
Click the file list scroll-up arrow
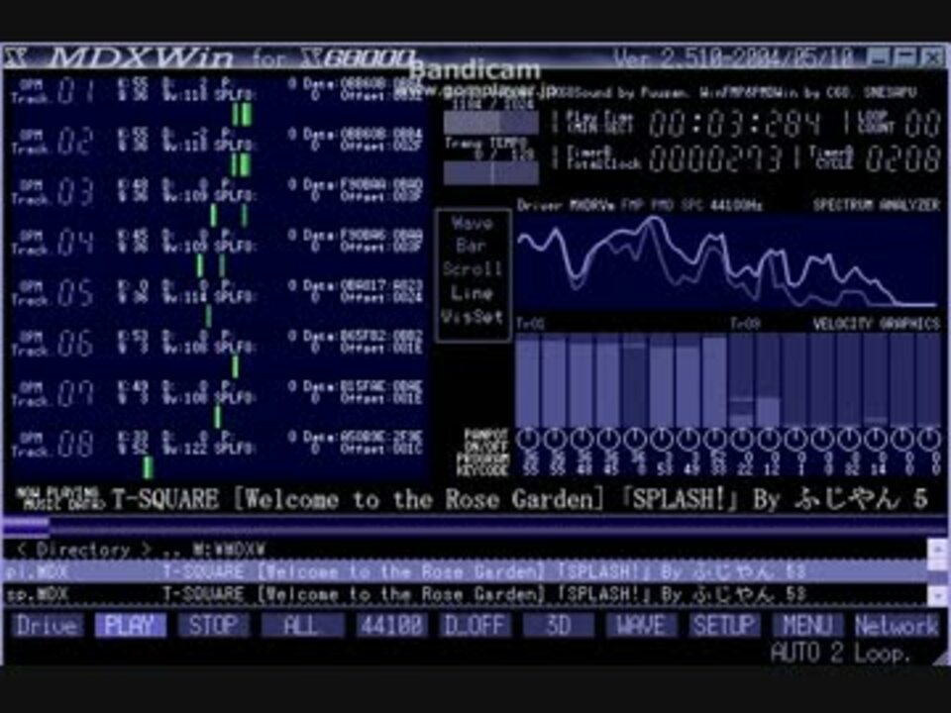(936, 549)
